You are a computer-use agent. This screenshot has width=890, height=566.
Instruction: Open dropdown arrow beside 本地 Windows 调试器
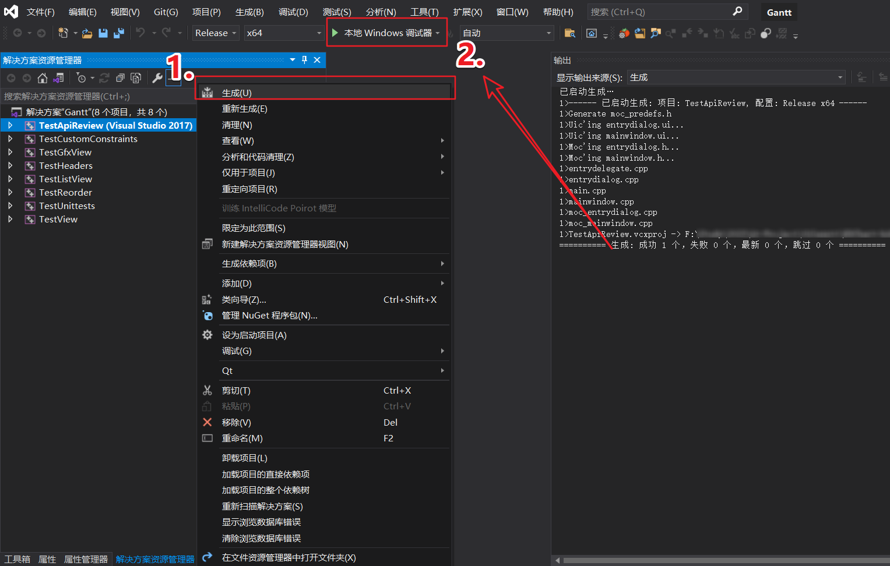[438, 33]
